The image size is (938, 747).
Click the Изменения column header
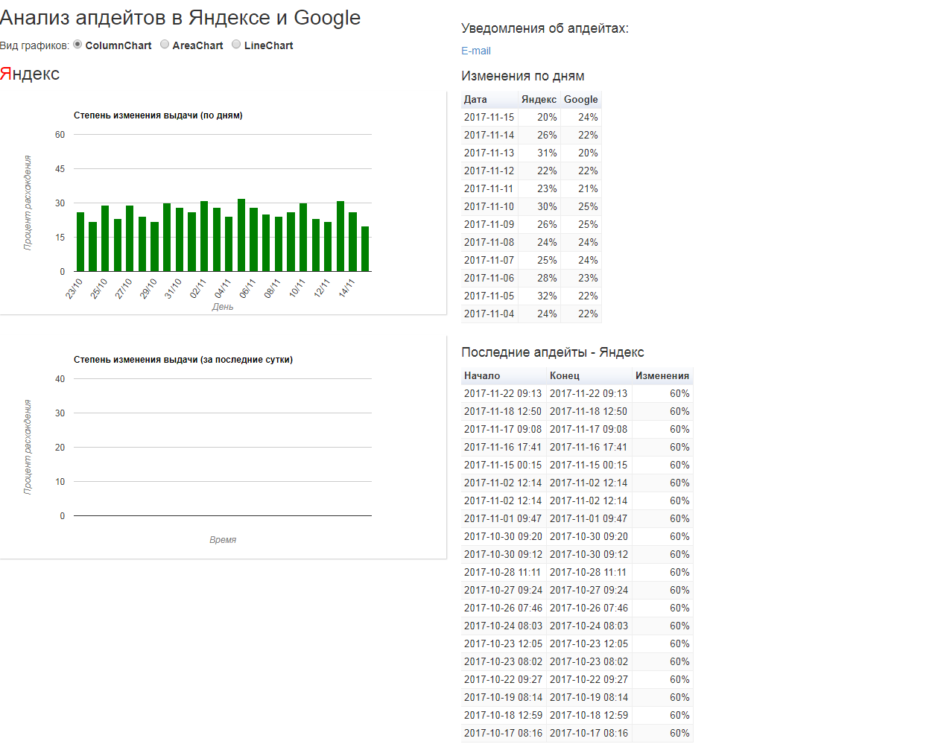(x=662, y=375)
